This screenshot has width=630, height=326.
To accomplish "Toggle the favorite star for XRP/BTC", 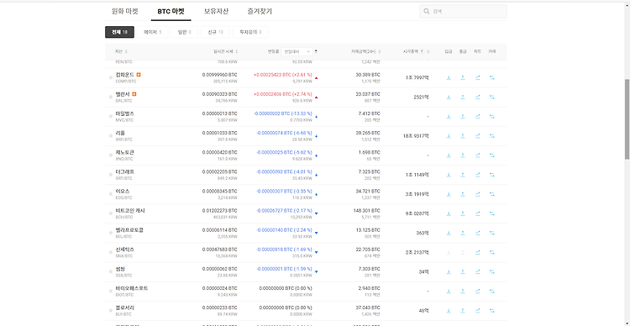I will (x=111, y=136).
